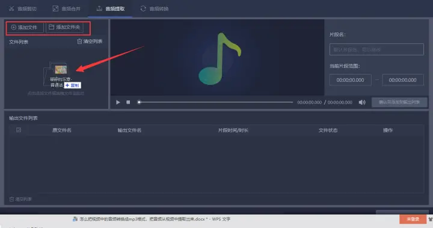Click the 添加文件夹 button
433x228 pixels.
pos(64,27)
